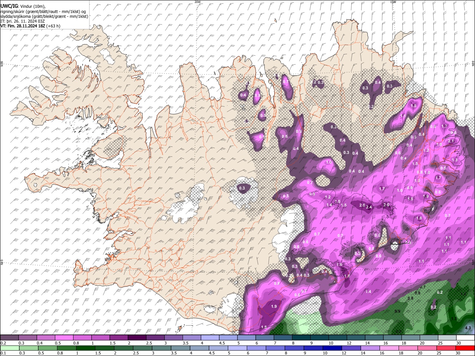Click the 0.8–1 swatch in the top legend row
The height and width of the screenshot is (356, 475).
pos(82,337)
